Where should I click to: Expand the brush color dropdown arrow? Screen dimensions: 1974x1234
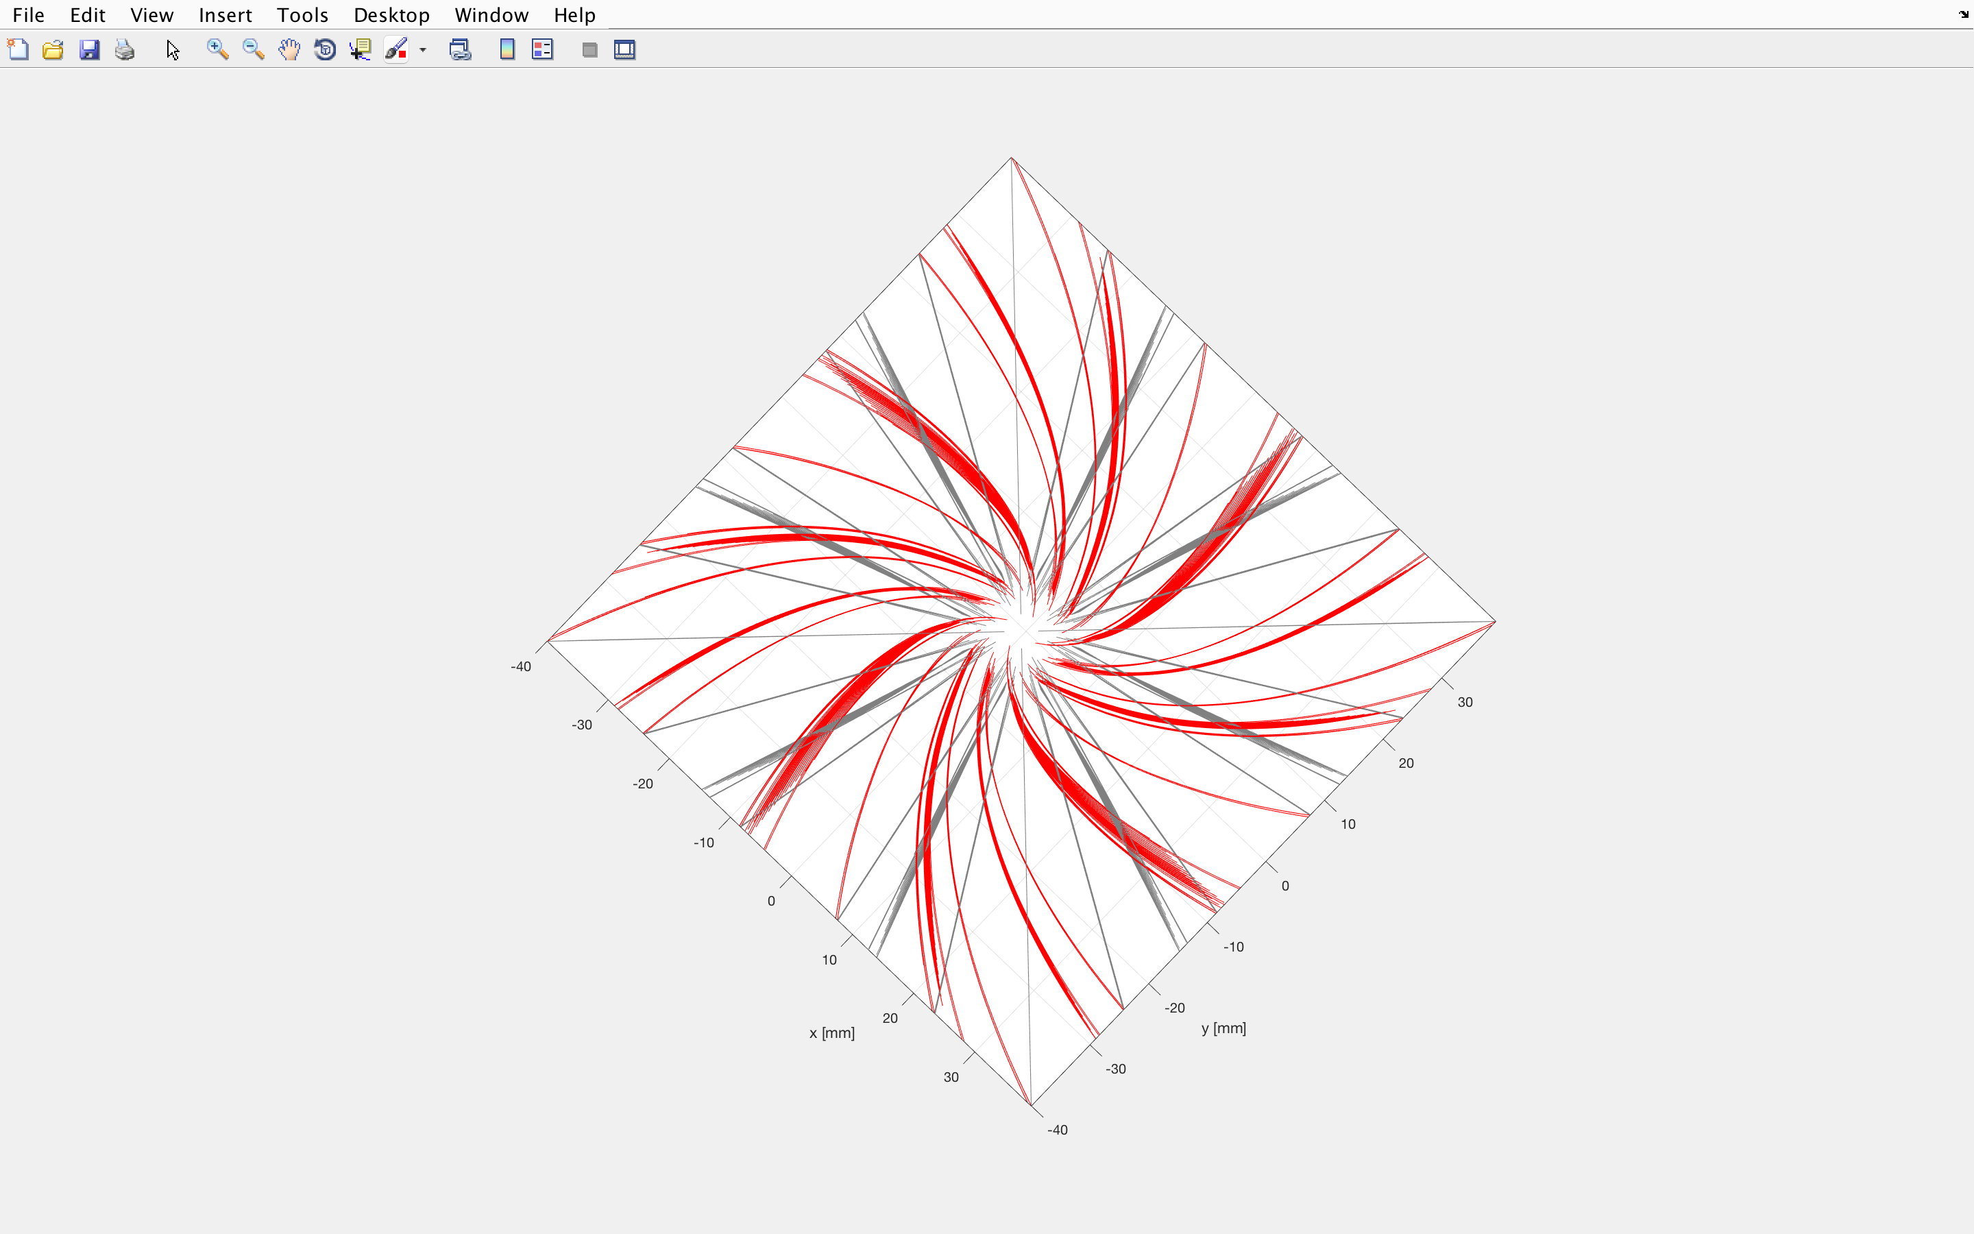click(x=422, y=50)
